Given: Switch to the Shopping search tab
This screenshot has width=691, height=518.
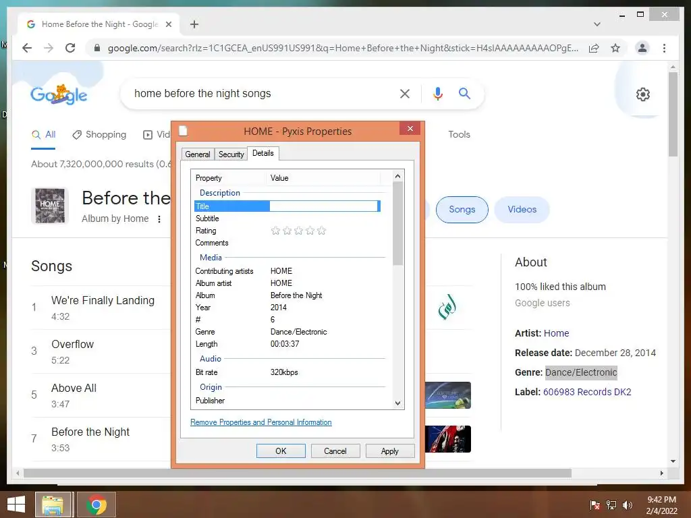Looking at the screenshot, I should (99, 134).
